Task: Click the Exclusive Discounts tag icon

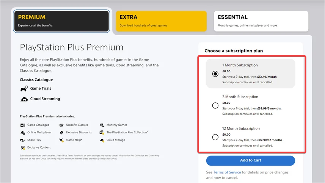Action: pyautogui.click(x=62, y=133)
